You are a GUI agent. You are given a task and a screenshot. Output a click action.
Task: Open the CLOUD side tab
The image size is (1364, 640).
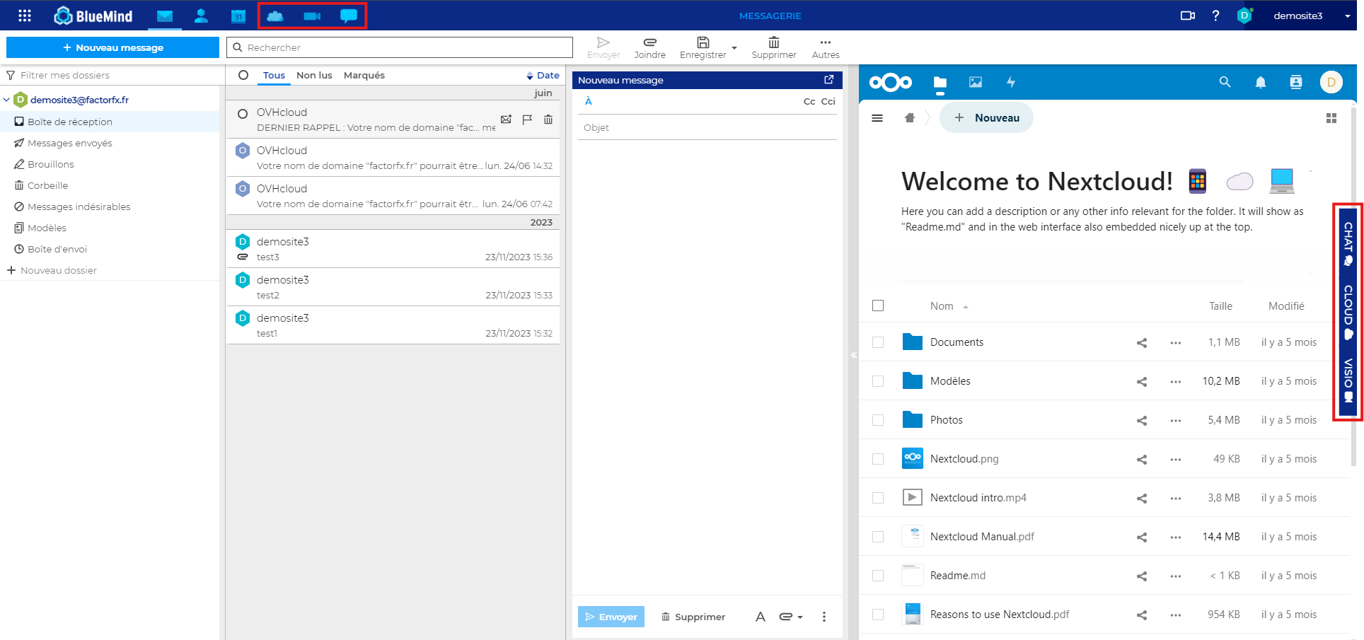coord(1348,312)
